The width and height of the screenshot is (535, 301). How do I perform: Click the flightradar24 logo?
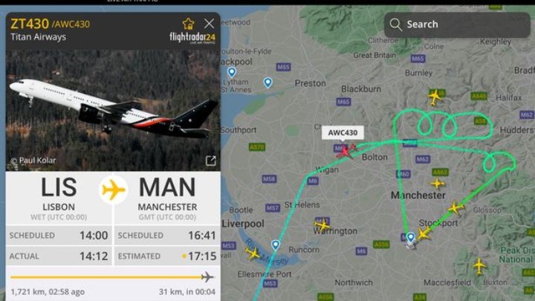pos(192,38)
